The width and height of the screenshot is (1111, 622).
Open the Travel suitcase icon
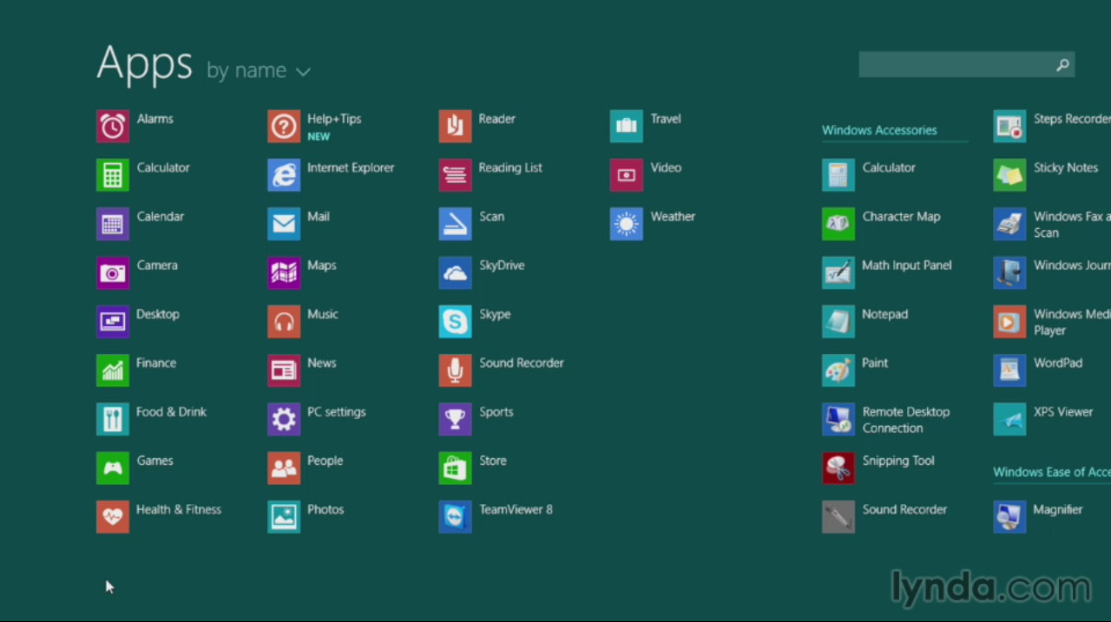[x=627, y=127]
